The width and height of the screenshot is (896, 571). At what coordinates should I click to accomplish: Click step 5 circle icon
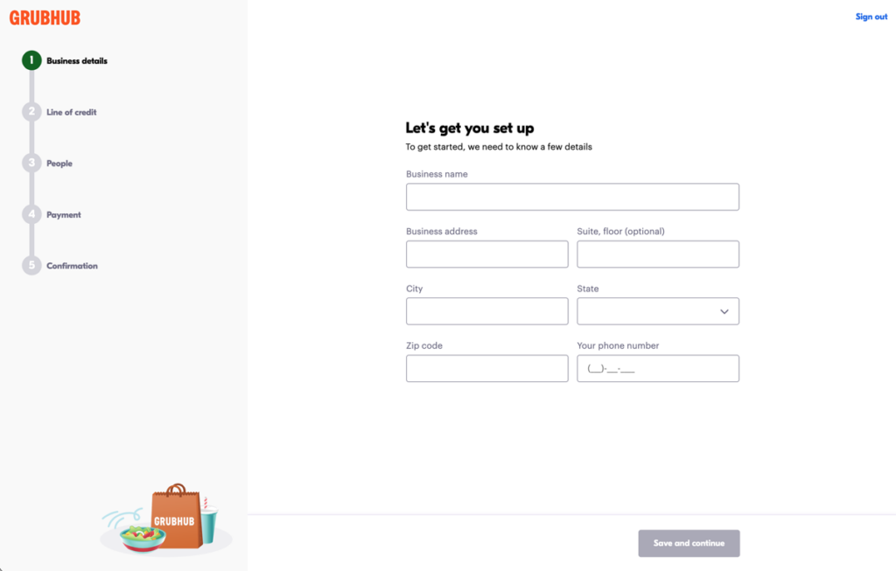point(31,265)
